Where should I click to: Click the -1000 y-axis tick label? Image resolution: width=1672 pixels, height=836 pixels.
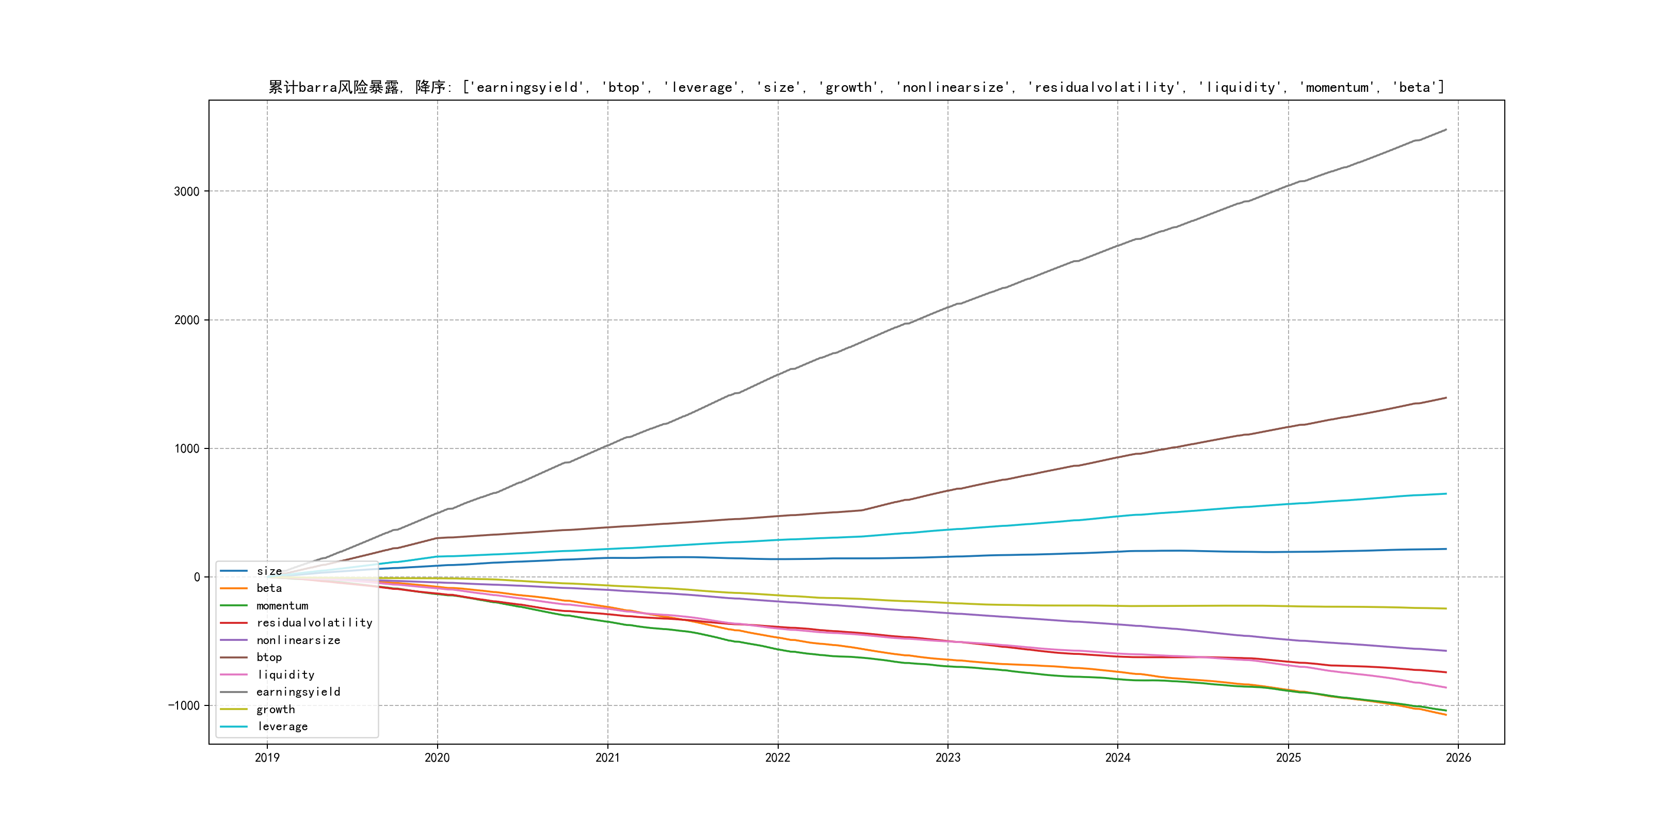(184, 705)
